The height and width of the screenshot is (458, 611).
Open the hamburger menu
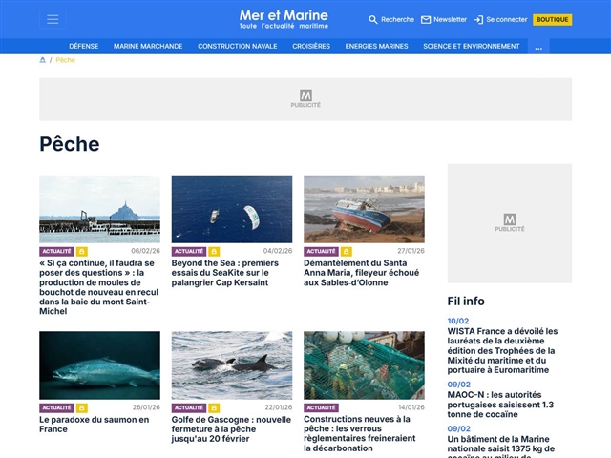click(53, 19)
